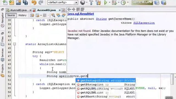Open the Profile Project dropdown arrow
The width and height of the screenshot is (176, 99).
128,2
